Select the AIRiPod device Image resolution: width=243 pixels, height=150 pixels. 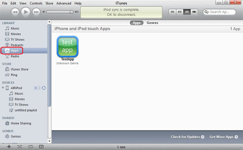[16, 88]
